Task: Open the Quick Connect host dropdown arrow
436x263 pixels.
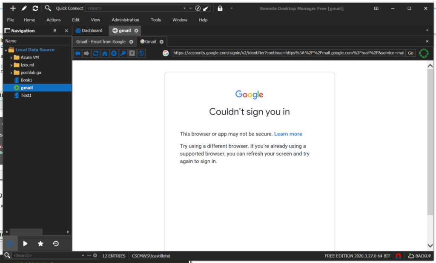Action: 184,8
